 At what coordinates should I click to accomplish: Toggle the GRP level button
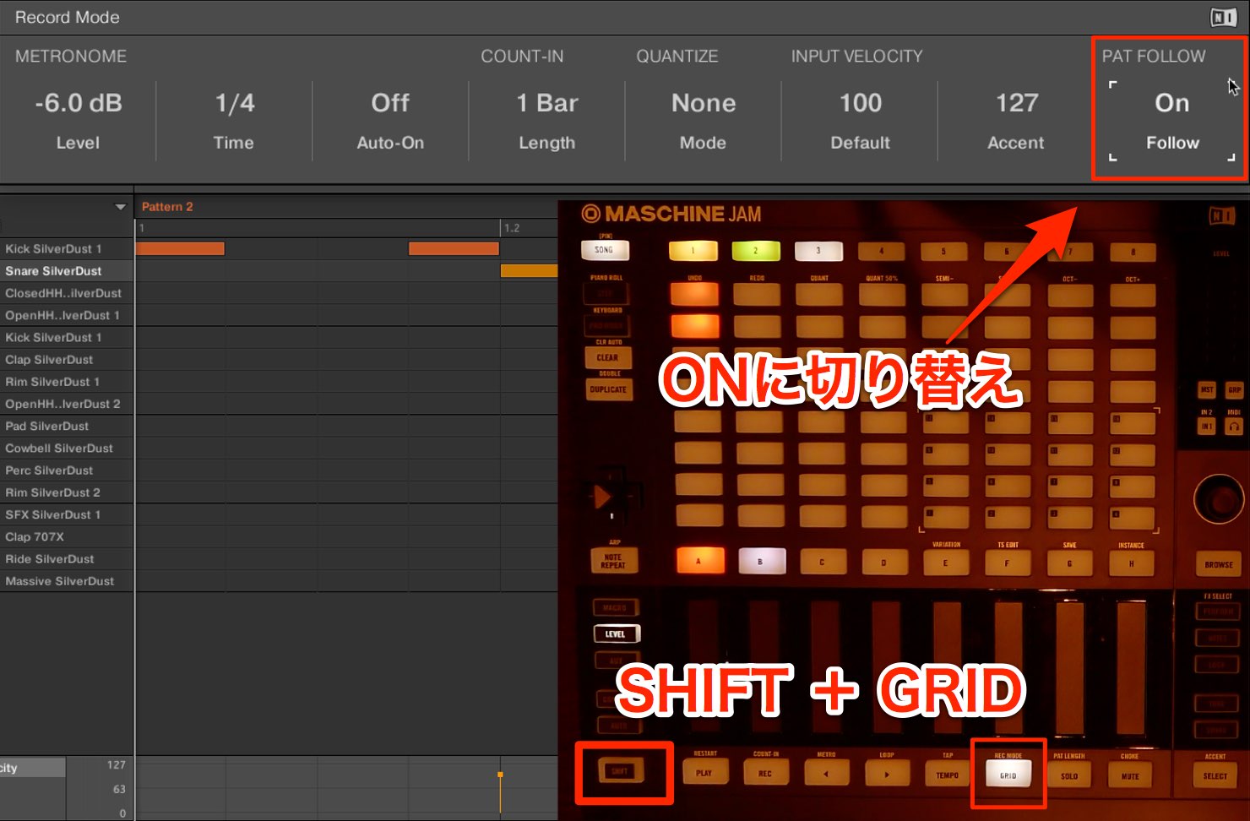tap(1234, 390)
